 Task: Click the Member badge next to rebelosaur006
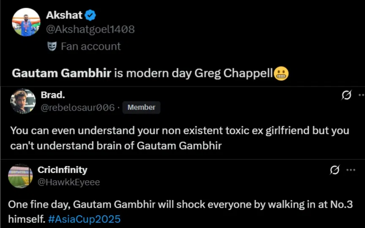141,108
